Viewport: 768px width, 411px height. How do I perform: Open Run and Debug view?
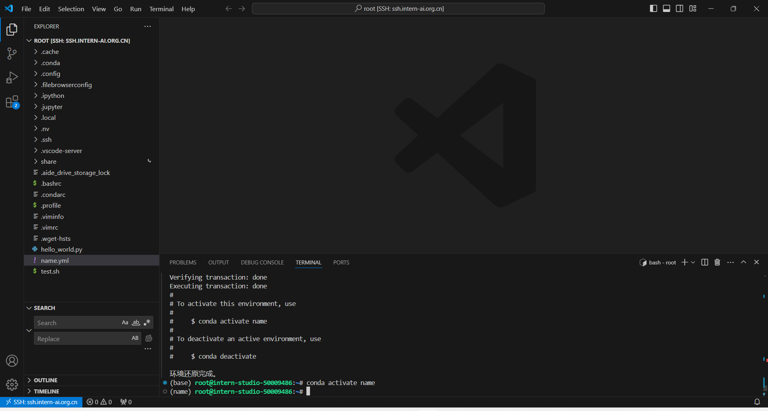pos(12,77)
